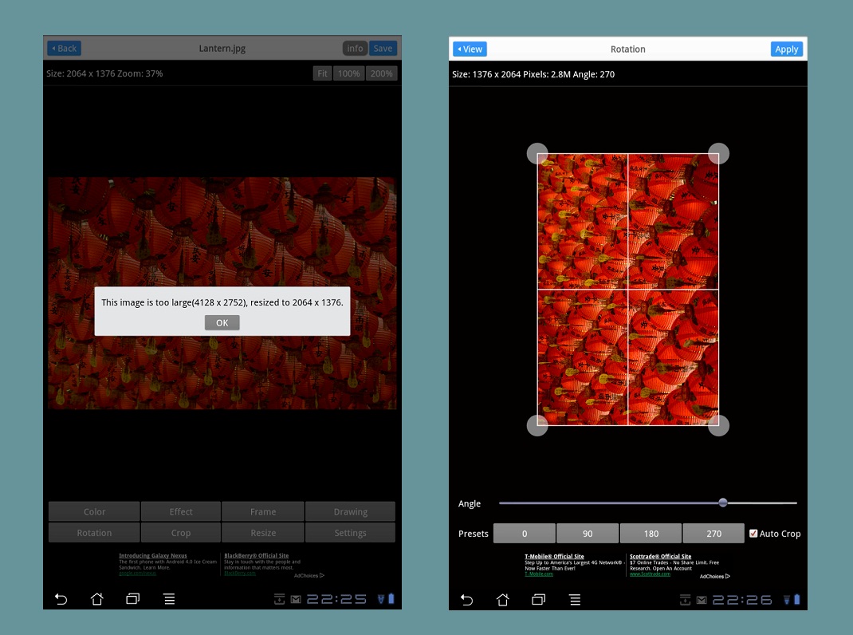
Task: Tap the Android back icon in Rotation screen
Action: click(467, 600)
